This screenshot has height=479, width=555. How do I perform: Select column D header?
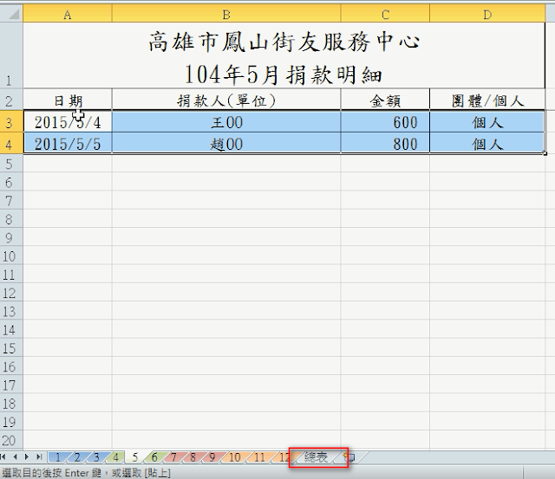(x=487, y=15)
